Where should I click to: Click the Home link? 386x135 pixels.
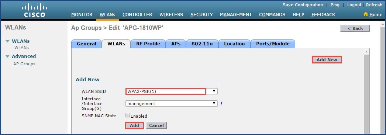tap(376, 14)
